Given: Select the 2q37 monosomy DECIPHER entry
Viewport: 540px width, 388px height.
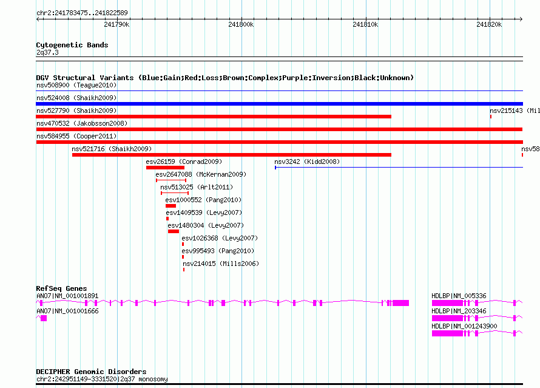Looking at the screenshot, I should pos(102,379).
